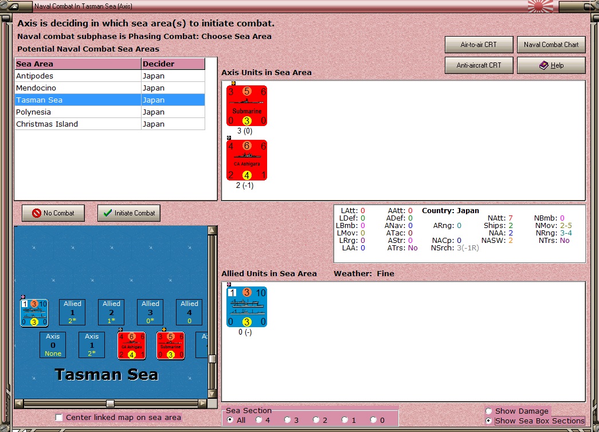Click the map's horizontal scrollbar thumb
This screenshot has height=432, width=599.
point(110,403)
